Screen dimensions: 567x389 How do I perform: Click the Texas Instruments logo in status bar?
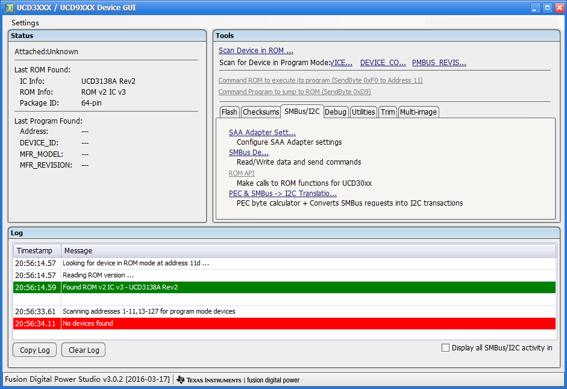pyautogui.click(x=208, y=380)
